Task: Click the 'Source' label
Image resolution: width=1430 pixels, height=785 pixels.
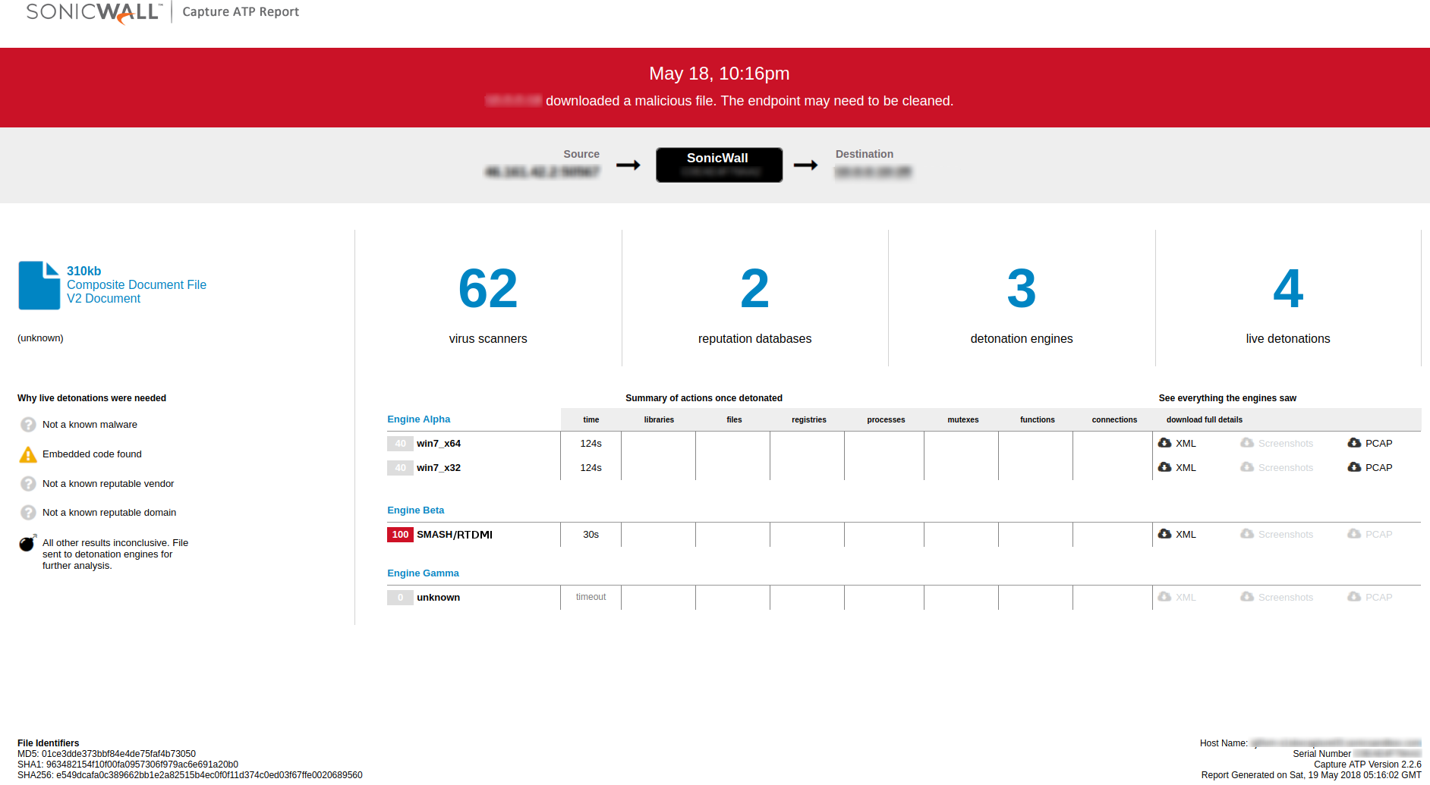Action: (x=581, y=154)
